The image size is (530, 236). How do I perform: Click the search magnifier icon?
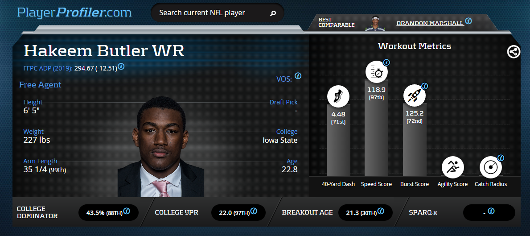(273, 13)
